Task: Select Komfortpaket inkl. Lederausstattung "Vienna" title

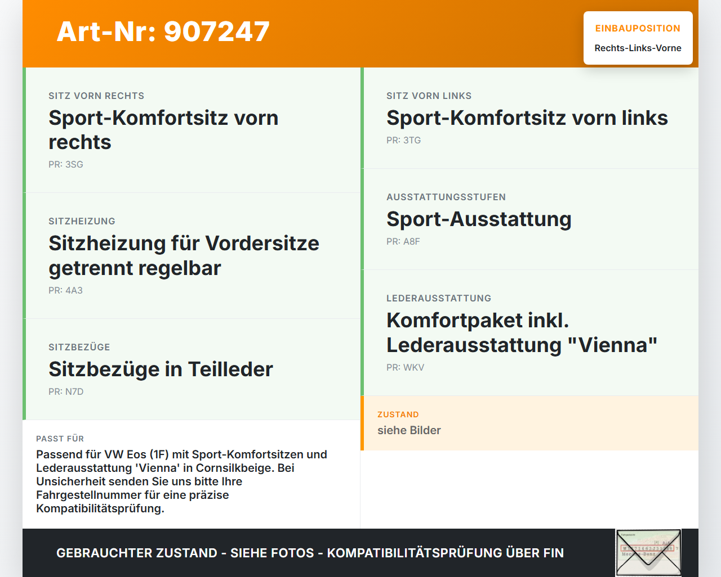Action: 522,332
